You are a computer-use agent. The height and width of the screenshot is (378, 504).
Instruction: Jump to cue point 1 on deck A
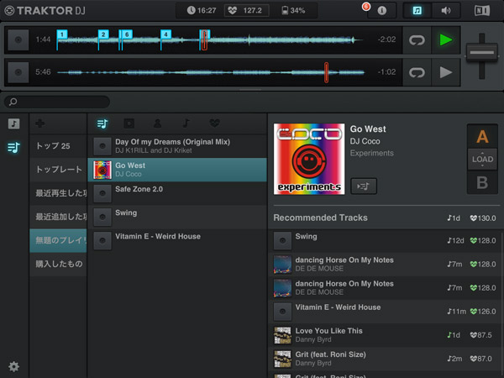[x=62, y=34]
